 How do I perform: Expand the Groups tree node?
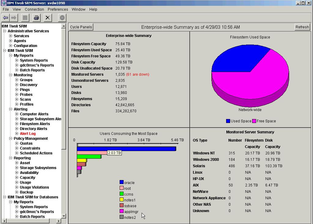[x=17, y=80]
